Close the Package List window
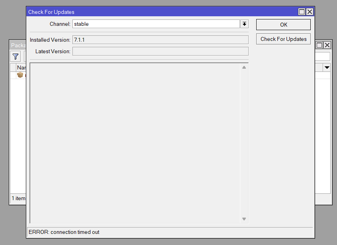 click(x=327, y=45)
